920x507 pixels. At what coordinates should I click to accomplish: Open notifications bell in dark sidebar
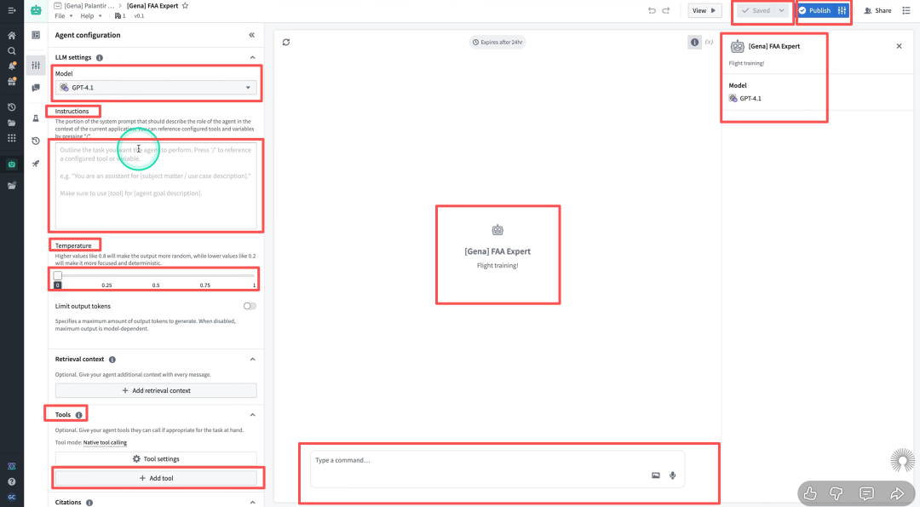(11, 66)
